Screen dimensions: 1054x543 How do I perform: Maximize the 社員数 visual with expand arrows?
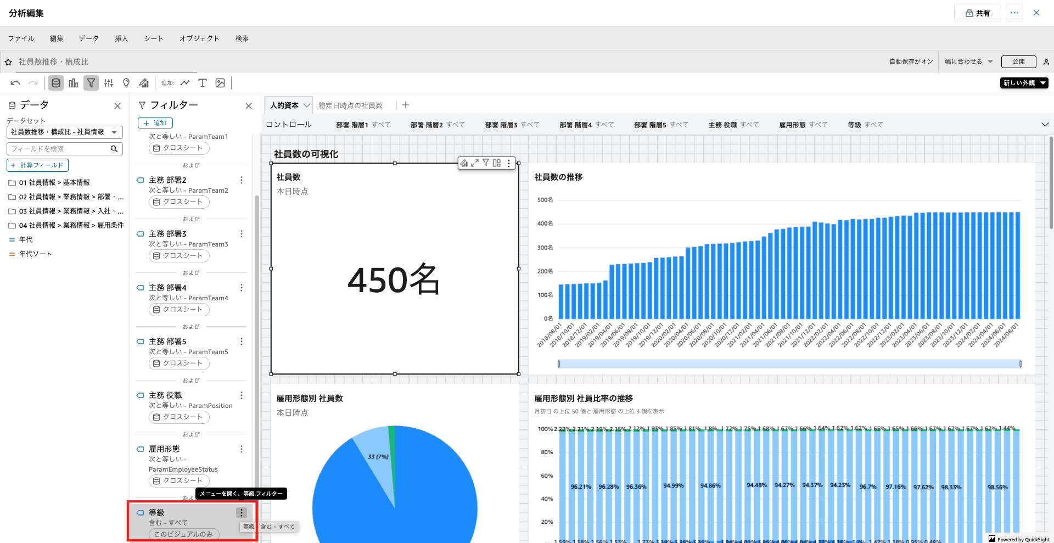475,163
